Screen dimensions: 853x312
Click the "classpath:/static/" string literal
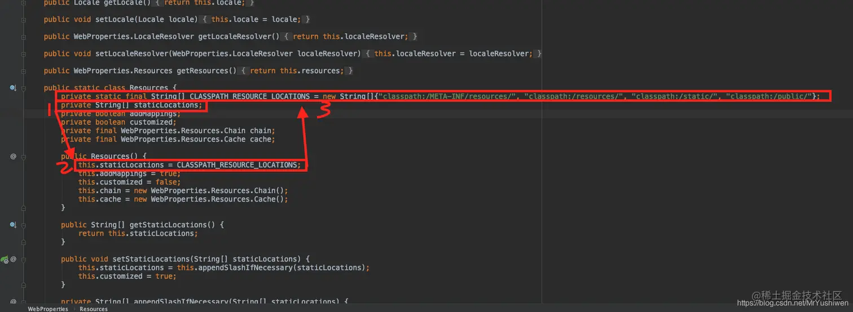pyautogui.click(x=675, y=96)
